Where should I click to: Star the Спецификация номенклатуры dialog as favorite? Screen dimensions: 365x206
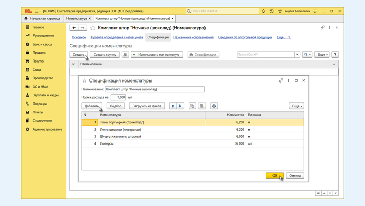tap(84, 80)
